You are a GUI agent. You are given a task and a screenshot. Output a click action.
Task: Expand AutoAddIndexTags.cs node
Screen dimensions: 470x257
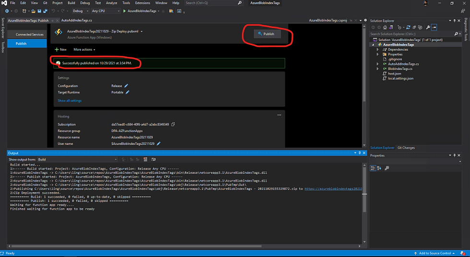378,64
